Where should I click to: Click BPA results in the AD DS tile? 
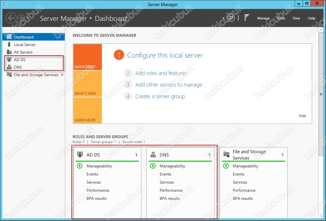(x=96, y=198)
